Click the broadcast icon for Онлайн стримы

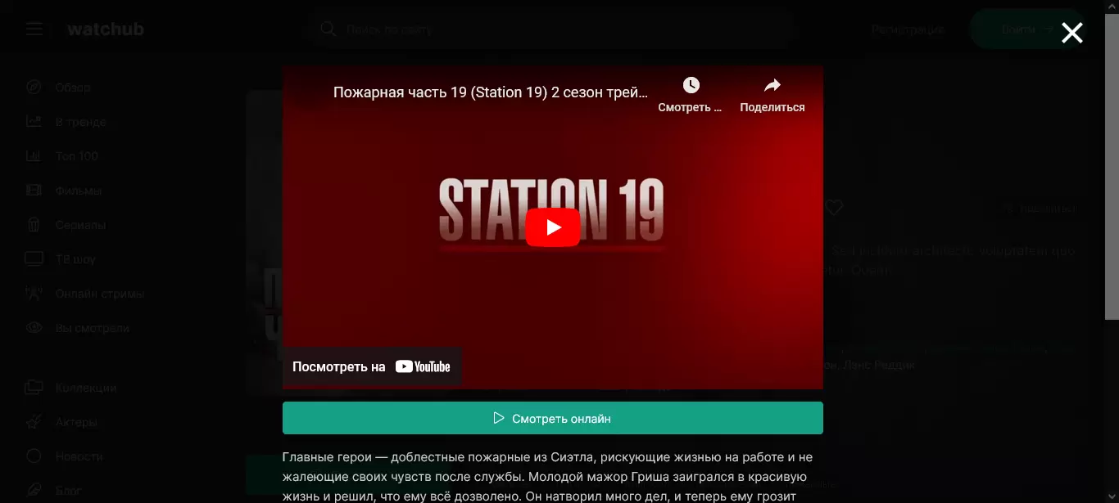tap(34, 294)
